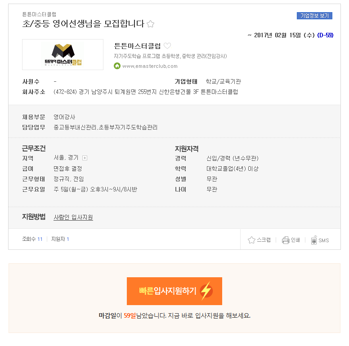Click the 신입/경력 (년수무관) experience value
Screen dimensions: 349x346
click(233, 158)
